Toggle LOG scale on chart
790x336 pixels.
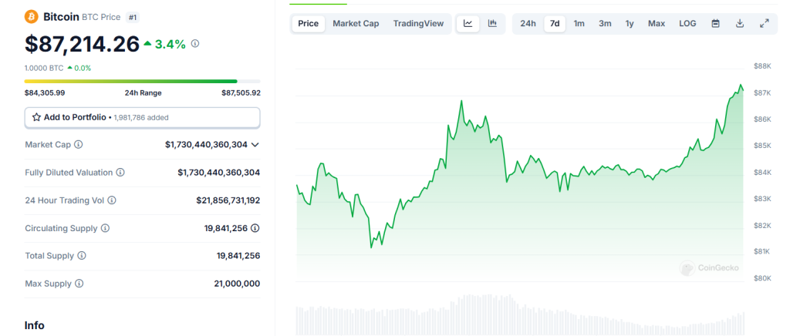tap(687, 24)
